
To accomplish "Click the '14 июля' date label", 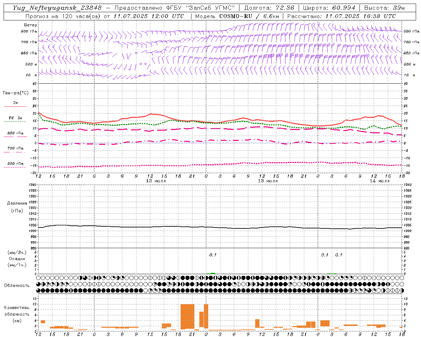I will pyautogui.click(x=380, y=181).
